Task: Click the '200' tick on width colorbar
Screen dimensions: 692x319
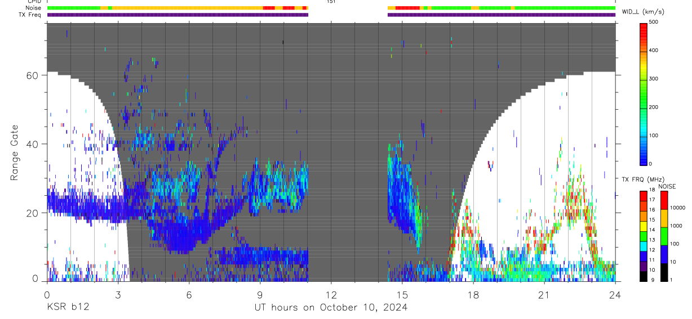Action: 654,107
